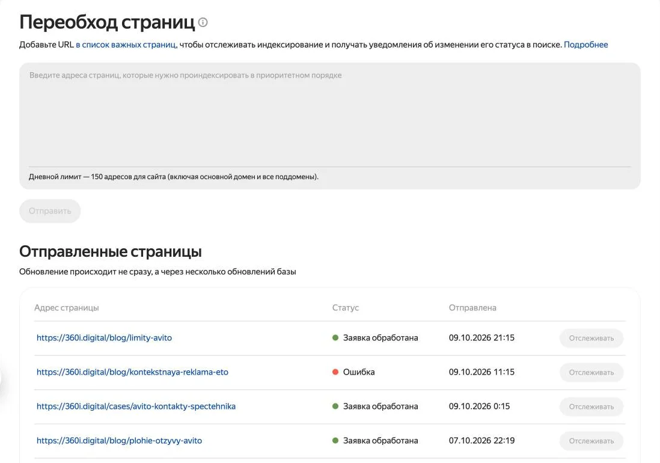660x463 pixels.
Task: Open the 'в список важных страниц' link
Action: [126, 44]
